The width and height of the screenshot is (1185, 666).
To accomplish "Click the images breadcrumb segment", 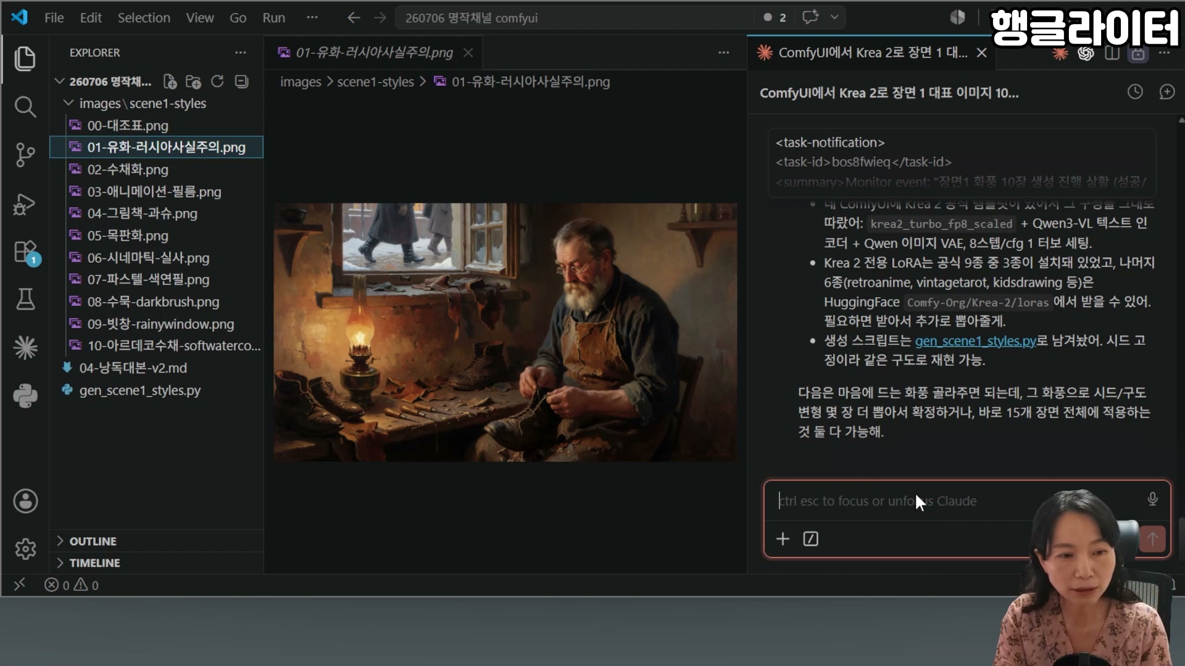I will coord(301,81).
